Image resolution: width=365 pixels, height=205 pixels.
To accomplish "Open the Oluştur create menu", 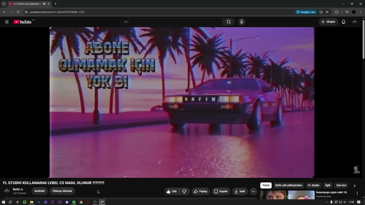I will (328, 22).
